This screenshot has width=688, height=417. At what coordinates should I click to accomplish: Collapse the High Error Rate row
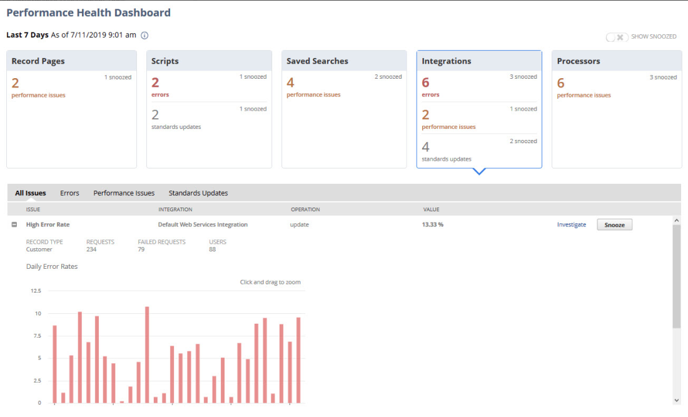14,224
